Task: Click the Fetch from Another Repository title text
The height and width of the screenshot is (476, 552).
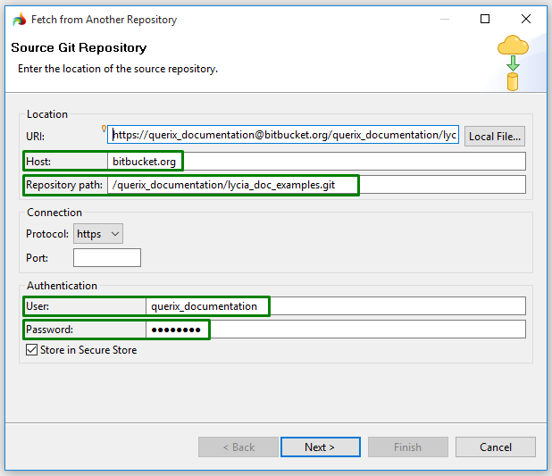Action: [104, 20]
